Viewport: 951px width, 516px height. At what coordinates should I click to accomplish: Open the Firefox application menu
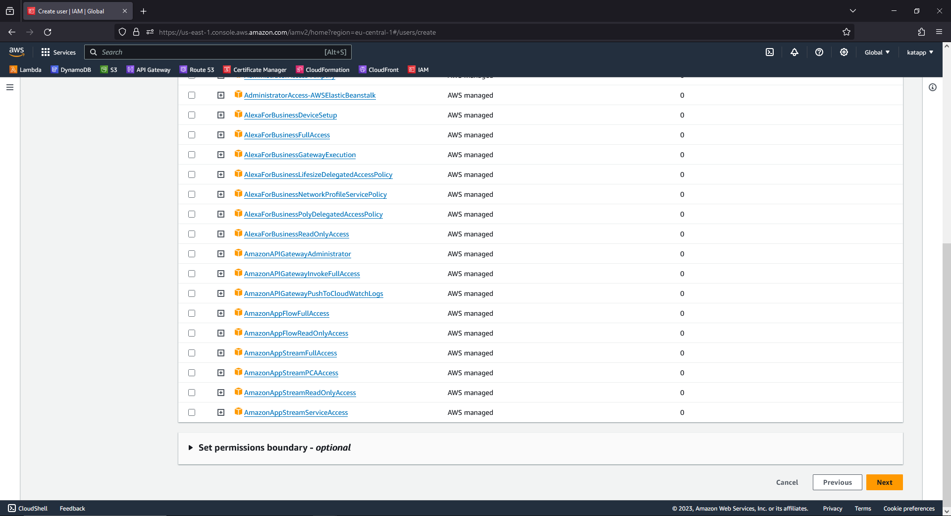pyautogui.click(x=939, y=32)
